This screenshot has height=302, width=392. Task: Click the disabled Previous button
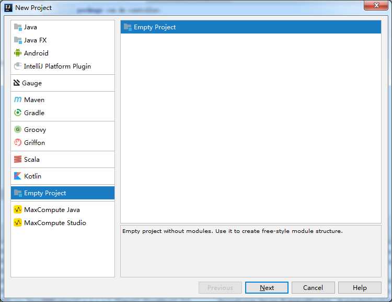pyautogui.click(x=220, y=288)
